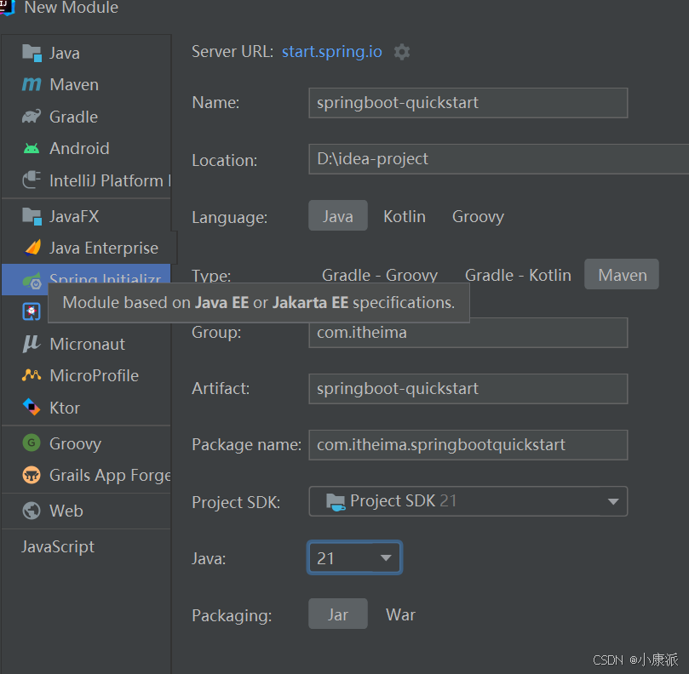
Task: Click the Spring Initializr icon
Action: pos(32,281)
